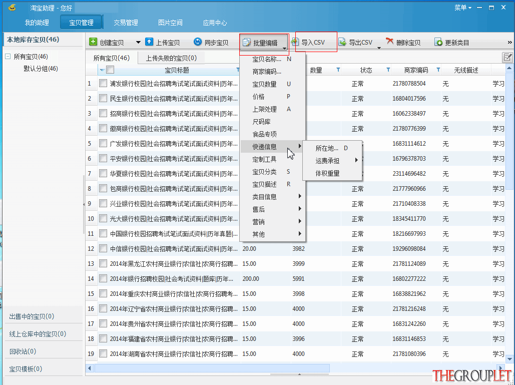Viewport: 515px width, 385px height.
Task: Open 出售中的宝贝(0) list
Action: [x=32, y=316]
